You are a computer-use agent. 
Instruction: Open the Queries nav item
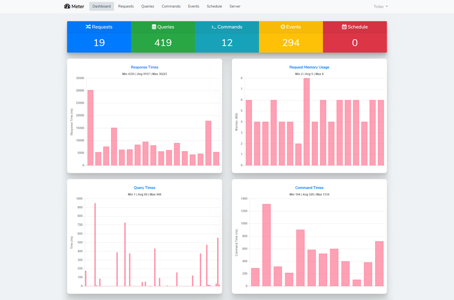[148, 6]
